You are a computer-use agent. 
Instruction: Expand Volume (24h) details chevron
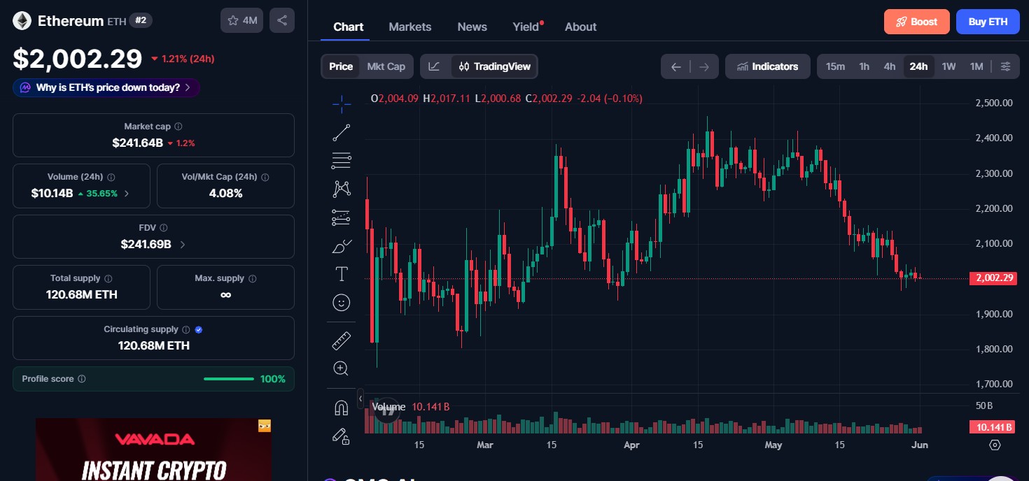pos(127,194)
